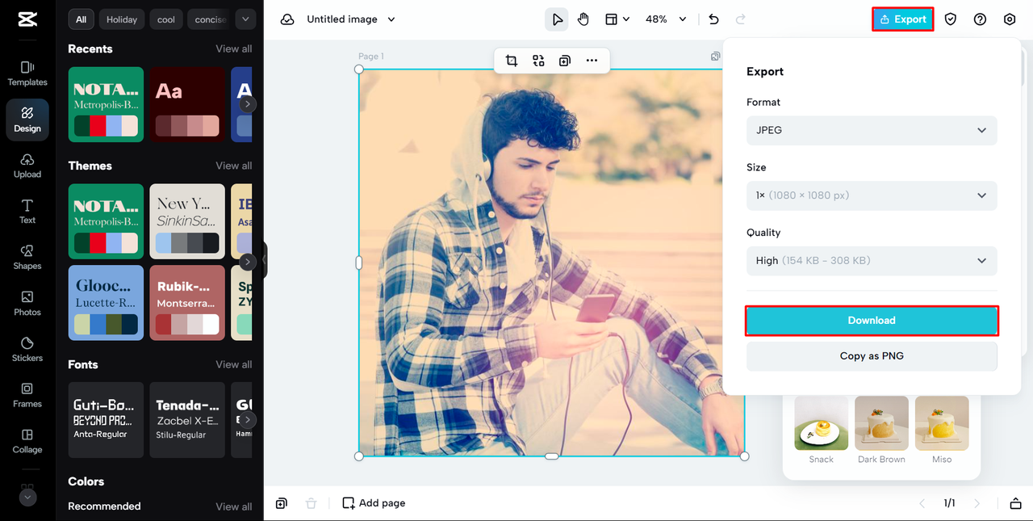Select the pointer select tool
Viewport: 1033px width, 521px height.
[x=557, y=19]
